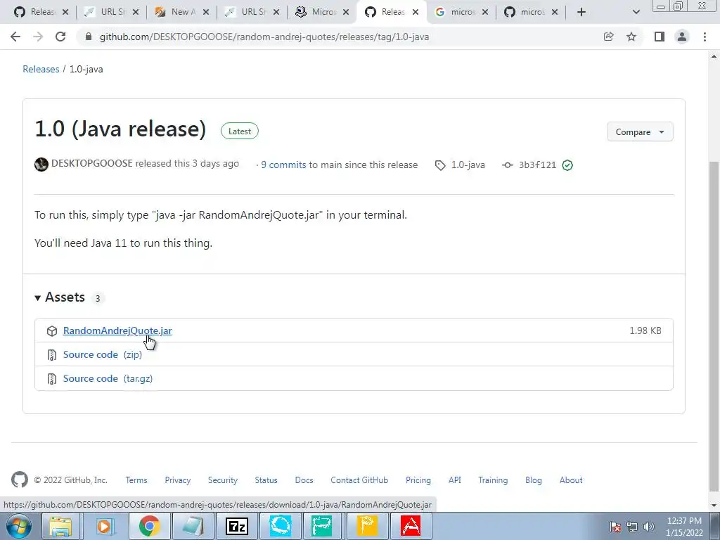The width and height of the screenshot is (720, 540).
Task: Click the Releases breadcrumb link
Action: click(x=41, y=69)
